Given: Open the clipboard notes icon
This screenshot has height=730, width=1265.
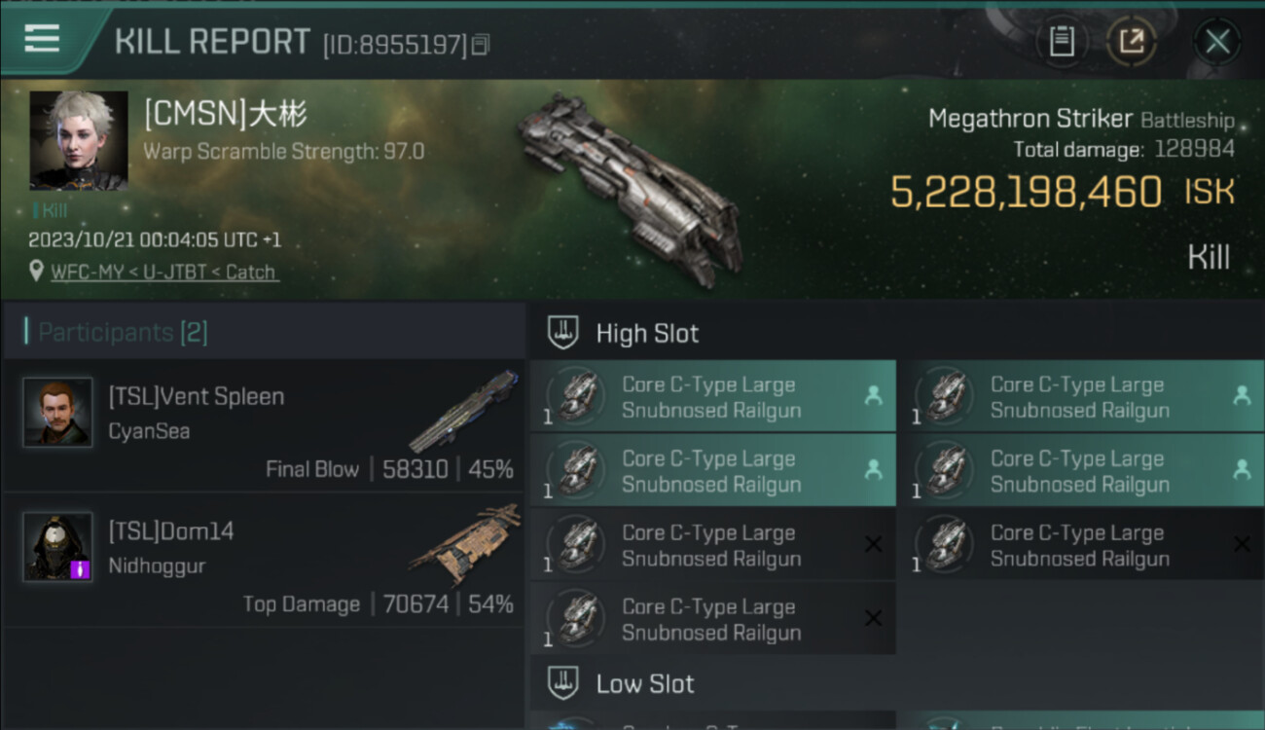Looking at the screenshot, I should (x=1062, y=41).
